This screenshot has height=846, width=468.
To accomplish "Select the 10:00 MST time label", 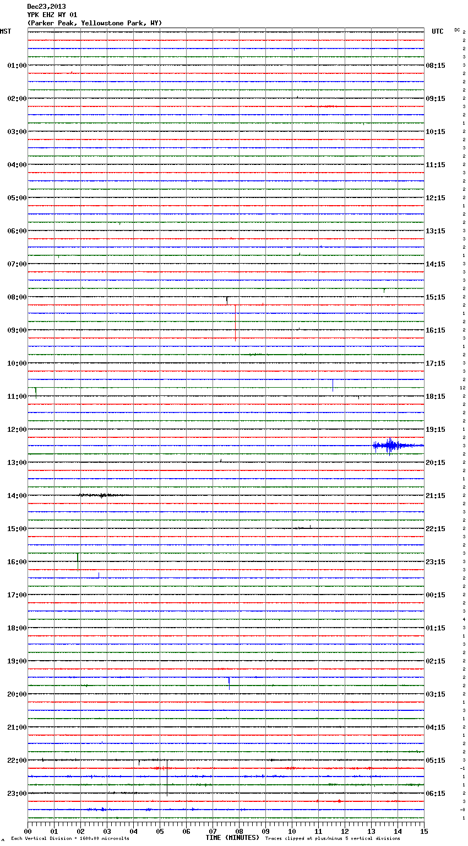I will [x=17, y=363].
